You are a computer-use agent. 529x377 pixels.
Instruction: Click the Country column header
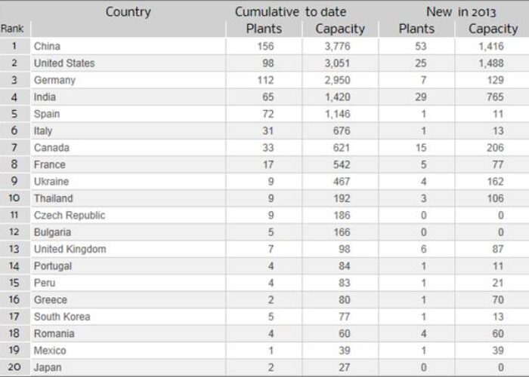[x=128, y=12]
